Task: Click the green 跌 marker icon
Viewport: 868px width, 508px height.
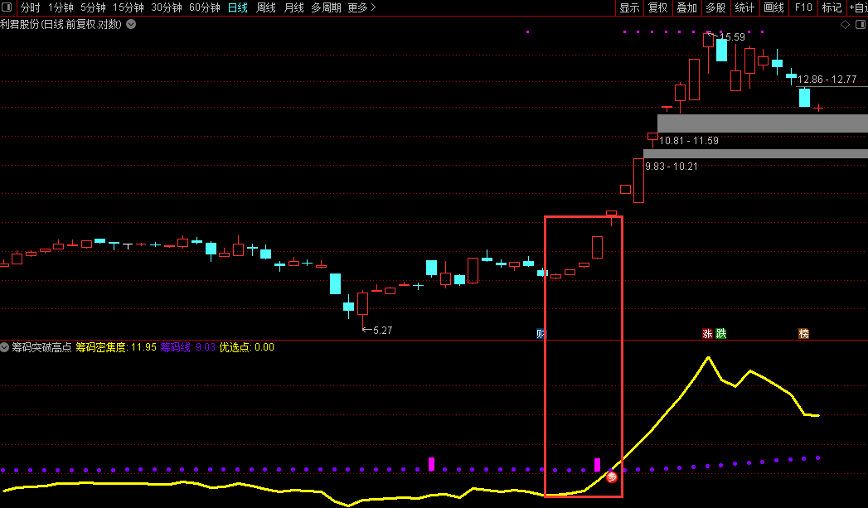Action: pos(720,333)
